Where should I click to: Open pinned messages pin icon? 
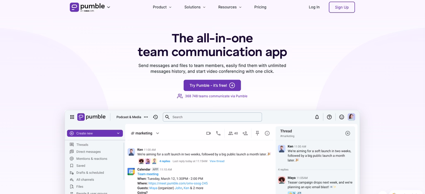(257, 133)
